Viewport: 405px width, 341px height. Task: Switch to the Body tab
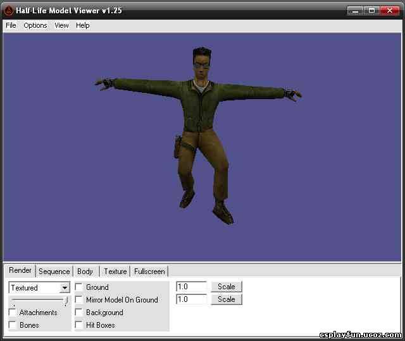pyautogui.click(x=85, y=272)
